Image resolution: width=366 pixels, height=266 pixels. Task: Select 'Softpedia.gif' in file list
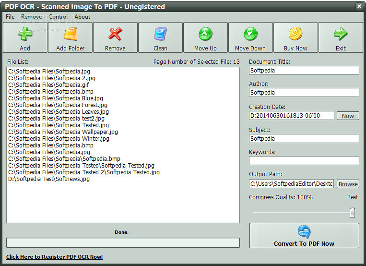(48, 85)
